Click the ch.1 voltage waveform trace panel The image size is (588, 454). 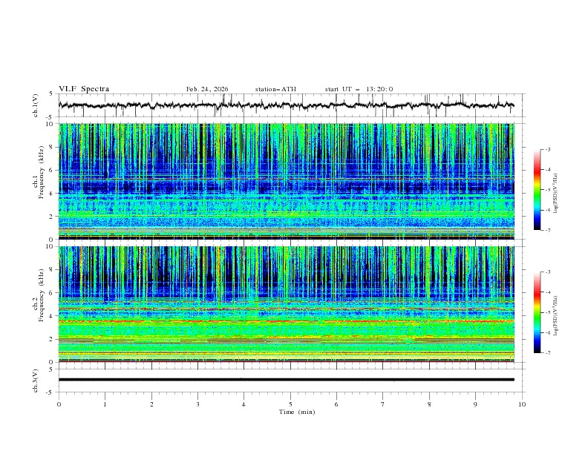[292, 105]
